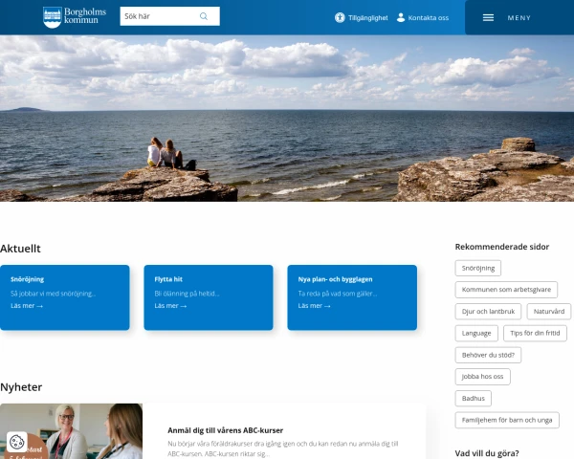Screen dimensions: 574x459
Task: Open Anmäl dig till vårens ABC-kurser article
Action: (x=226, y=430)
